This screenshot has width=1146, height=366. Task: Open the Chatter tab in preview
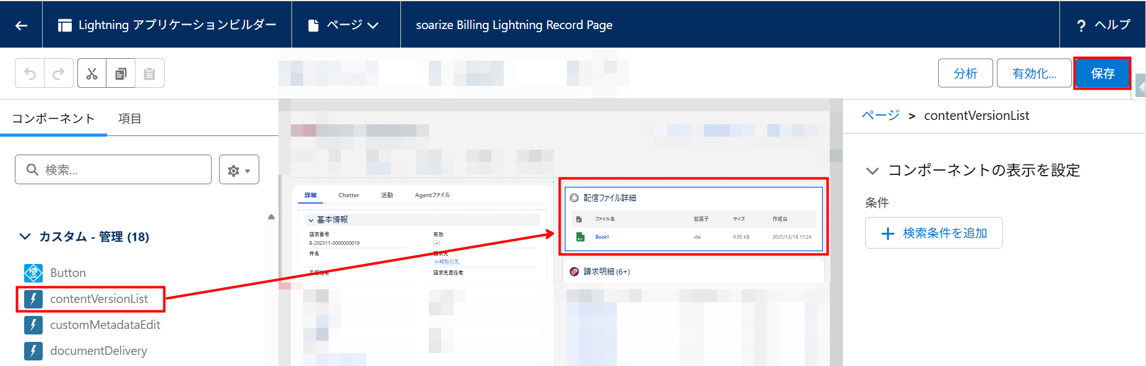(x=348, y=195)
